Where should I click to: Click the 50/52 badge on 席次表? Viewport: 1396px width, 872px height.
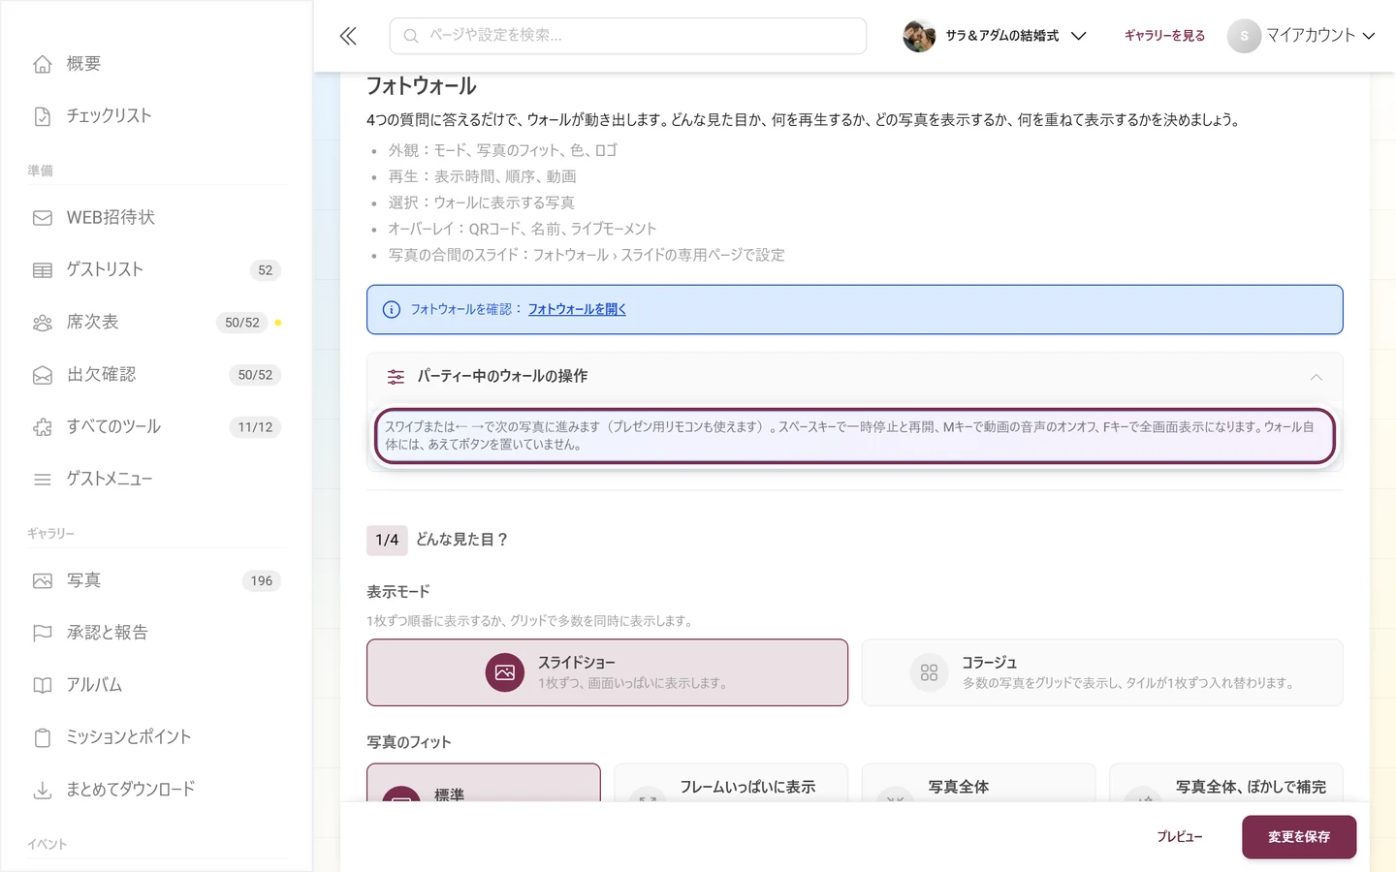(x=242, y=324)
